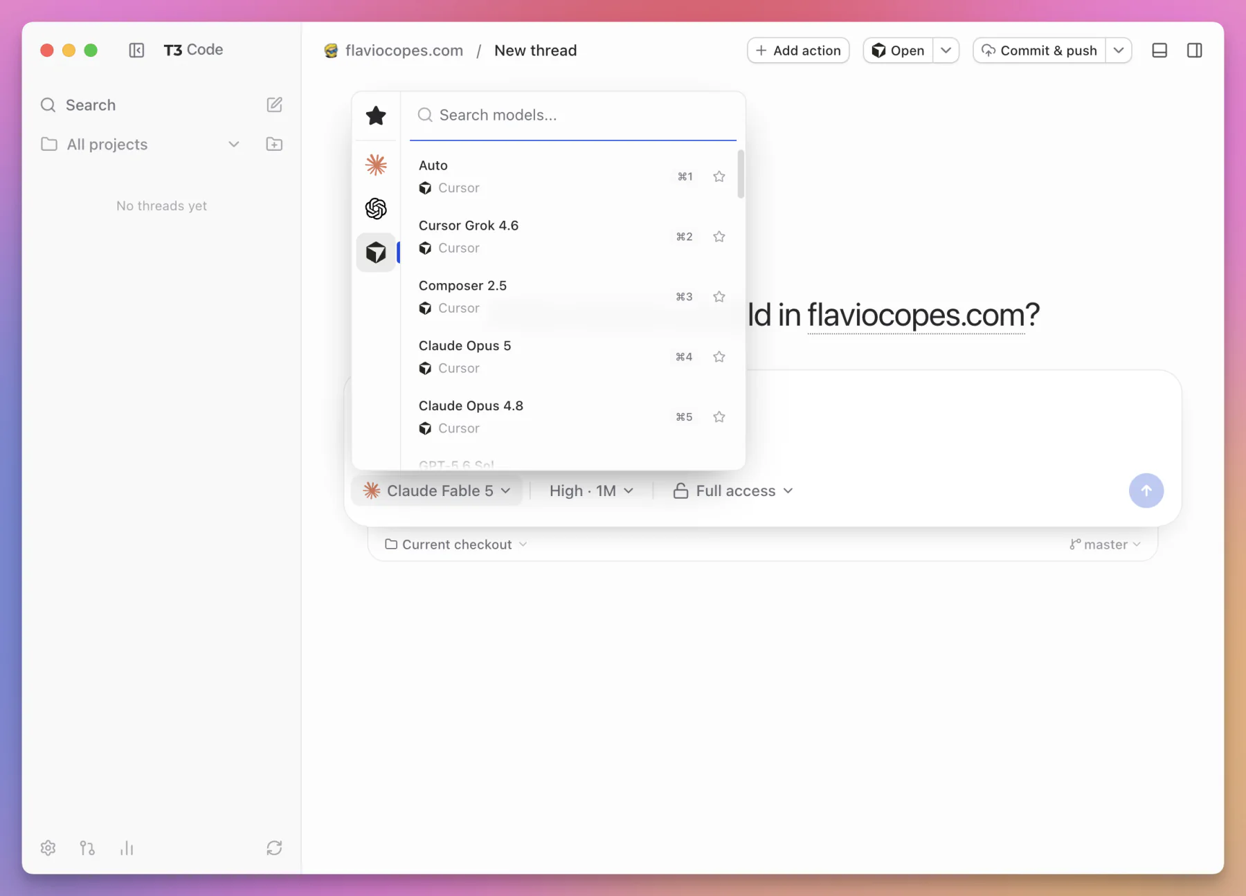
Task: Open the High · 1M effort dropdown
Action: tap(591, 491)
